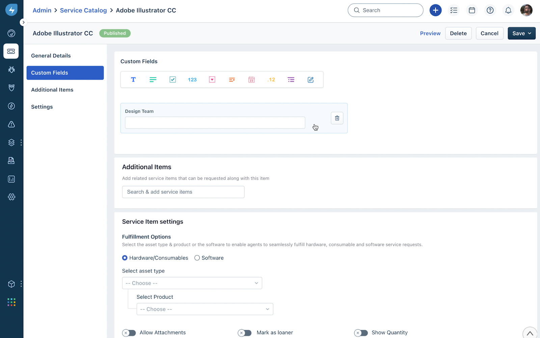The width and height of the screenshot is (540, 338).
Task: Click the blue plus create button
Action: (x=435, y=10)
